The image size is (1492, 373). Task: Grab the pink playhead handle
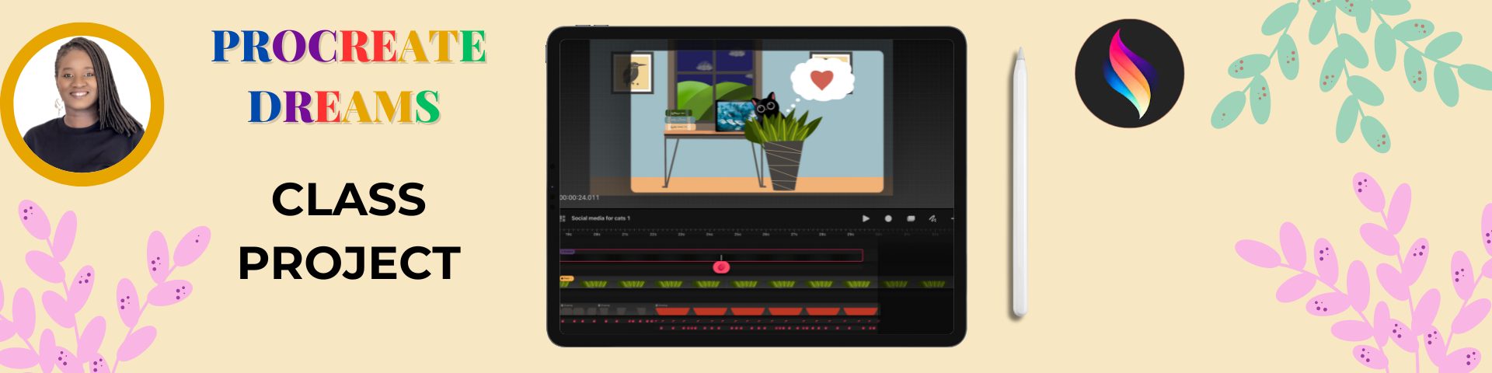[721, 267]
